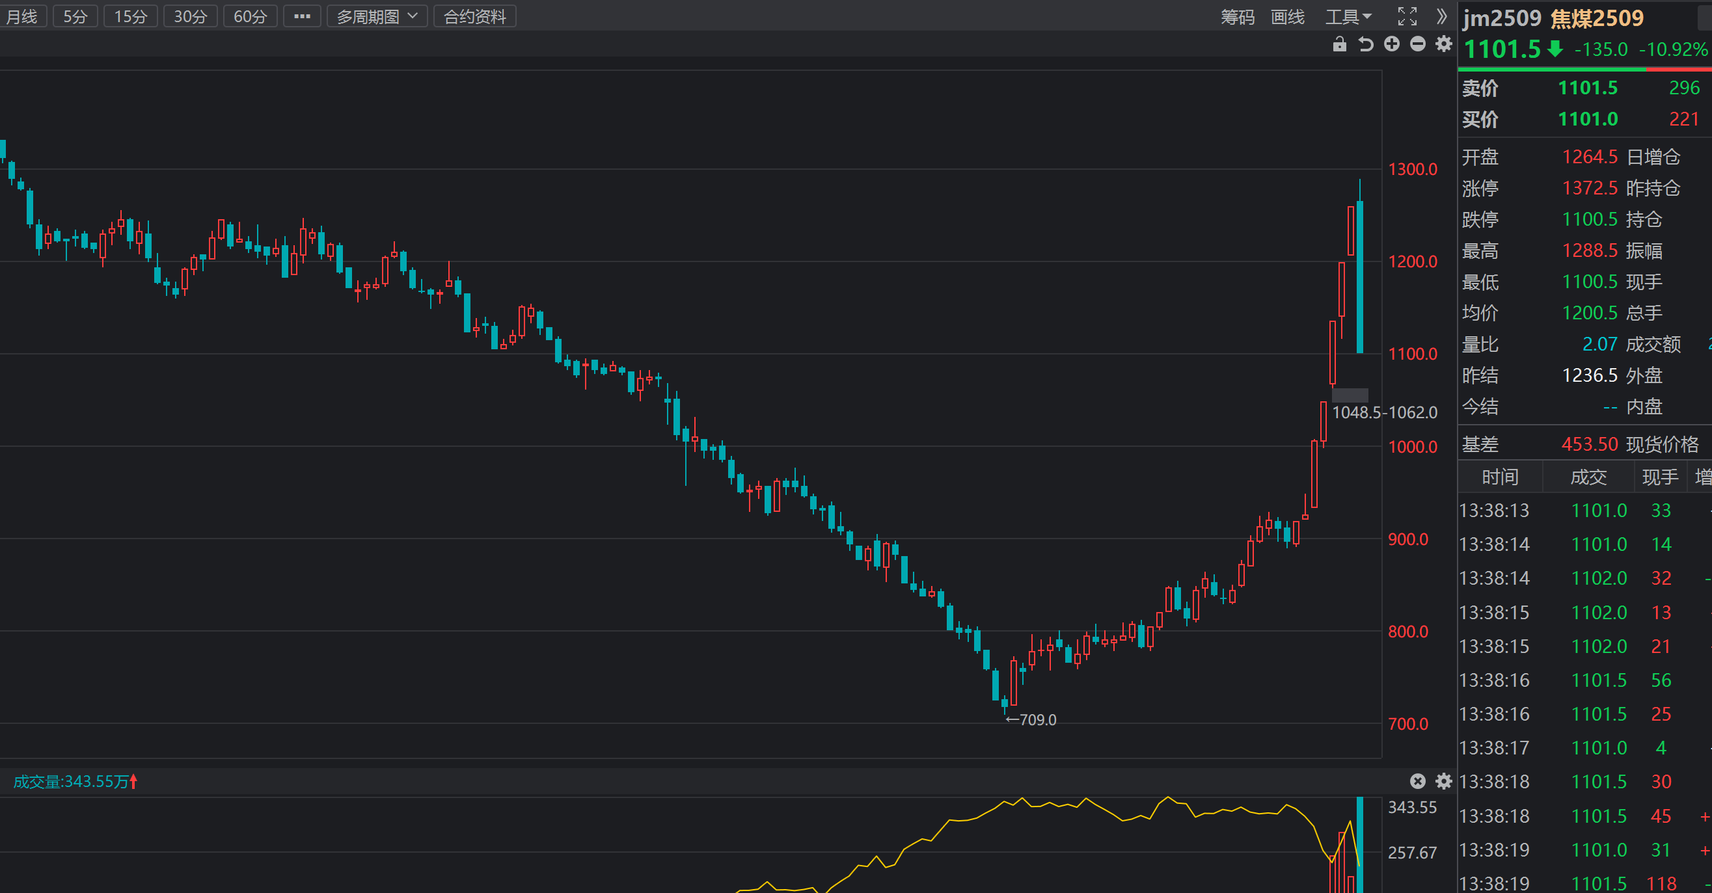The width and height of the screenshot is (1712, 893).
Task: Toggle 筹码 chip distribution display
Action: point(1238,17)
